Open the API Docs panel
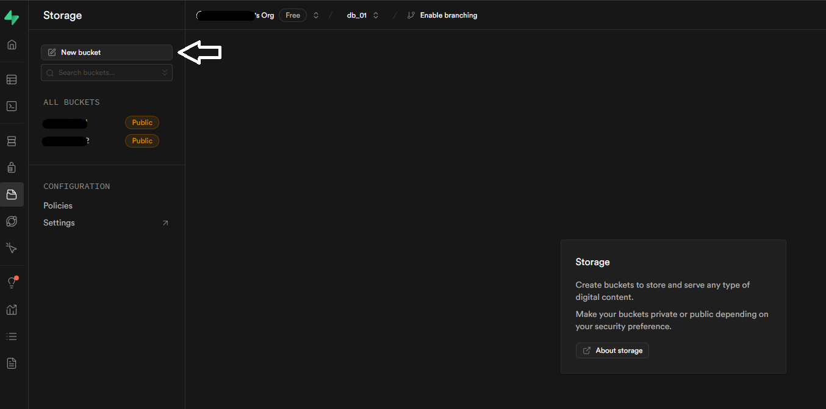The image size is (826, 409). (x=12, y=363)
